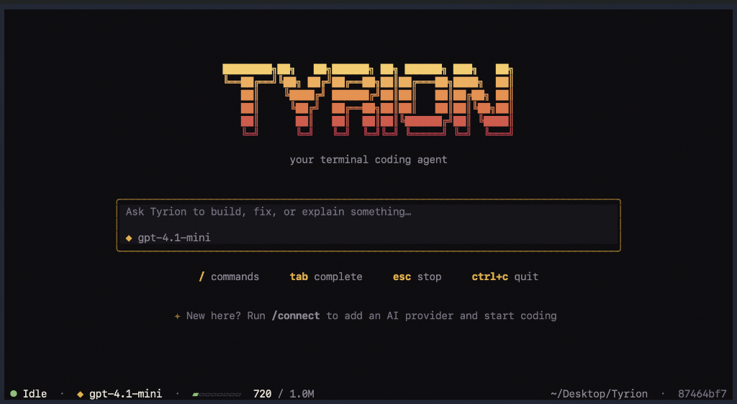Click the "ctrl+c quit" shortcut hint
The height and width of the screenshot is (404, 737).
click(505, 277)
